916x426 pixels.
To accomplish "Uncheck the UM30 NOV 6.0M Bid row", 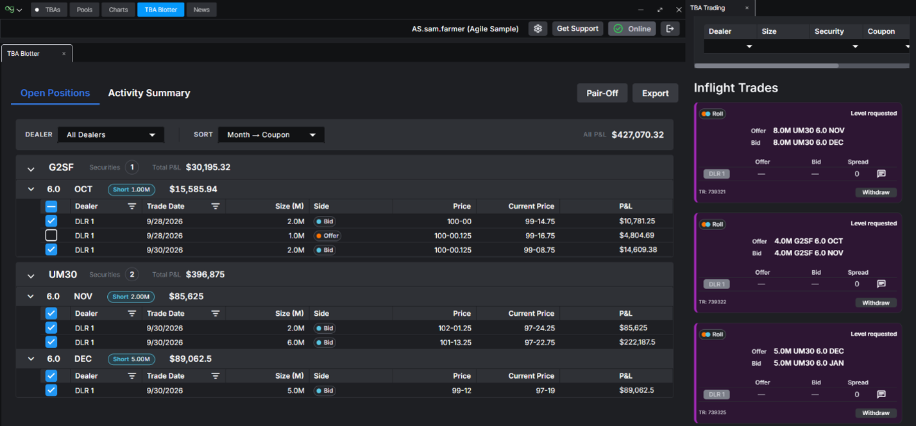I will (x=51, y=342).
